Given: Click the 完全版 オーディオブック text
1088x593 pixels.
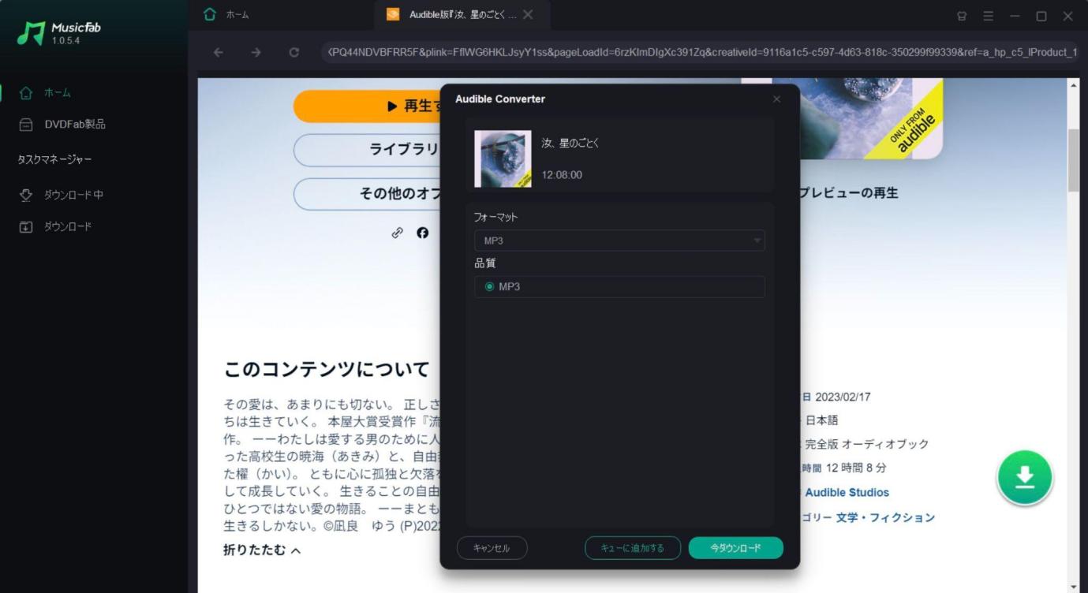Looking at the screenshot, I should tap(867, 444).
